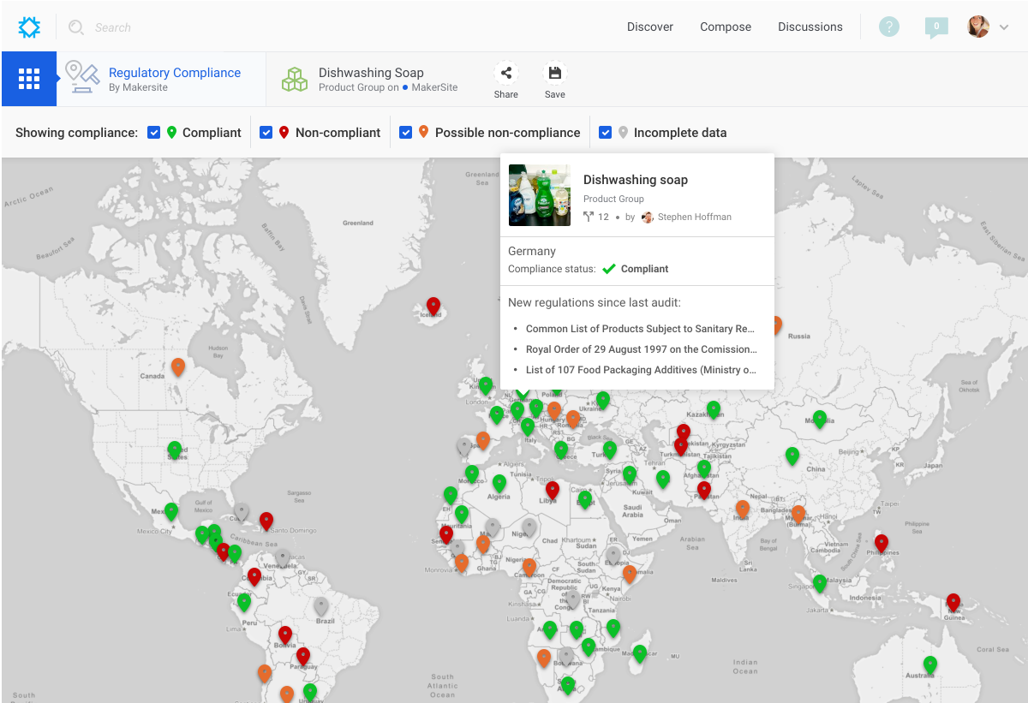Viewport: 1028px width, 703px height.
Task: Switch to the Regulatory Compliance tab
Action: click(161, 79)
